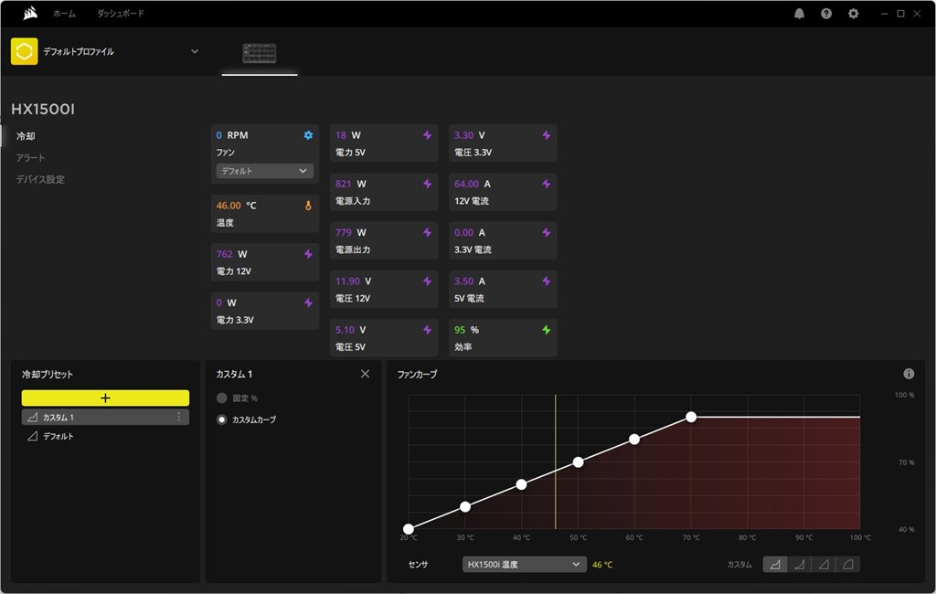Open the three-dot menu for カスタム 1

click(x=178, y=417)
